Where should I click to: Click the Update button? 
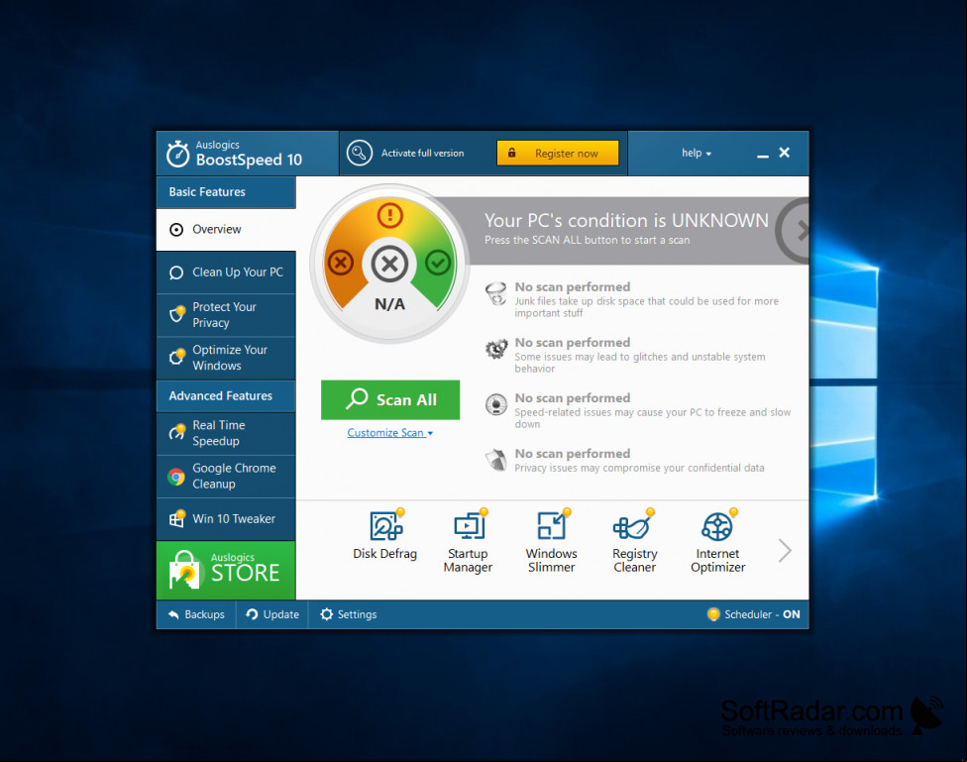click(271, 614)
